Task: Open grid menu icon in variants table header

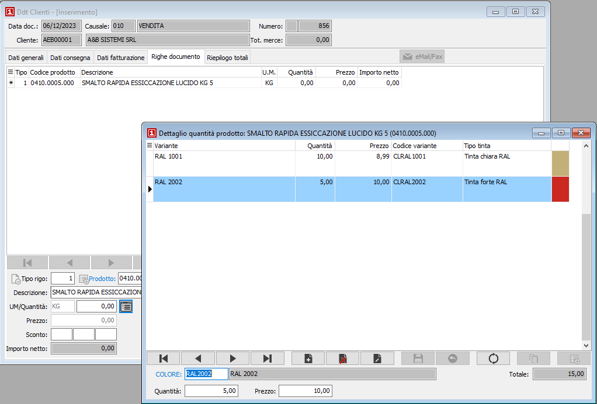Action: [150, 146]
